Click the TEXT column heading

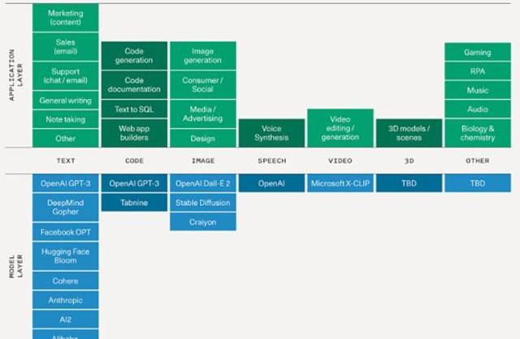(66, 161)
